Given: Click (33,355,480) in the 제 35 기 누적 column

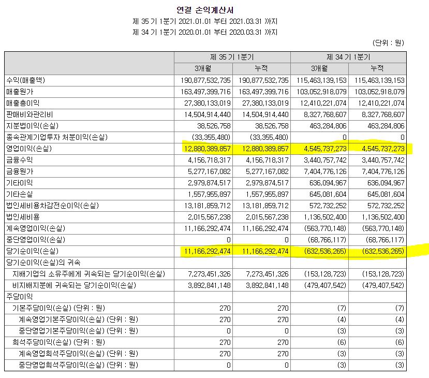Looking at the screenshot, I should 269,137.
